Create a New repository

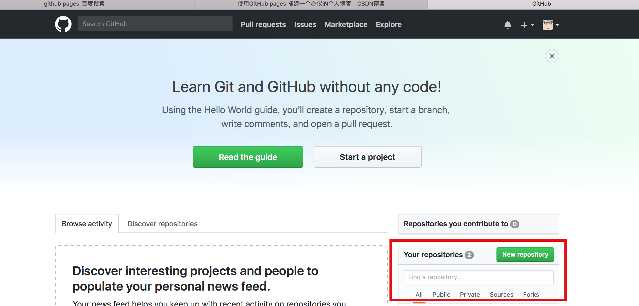click(525, 255)
